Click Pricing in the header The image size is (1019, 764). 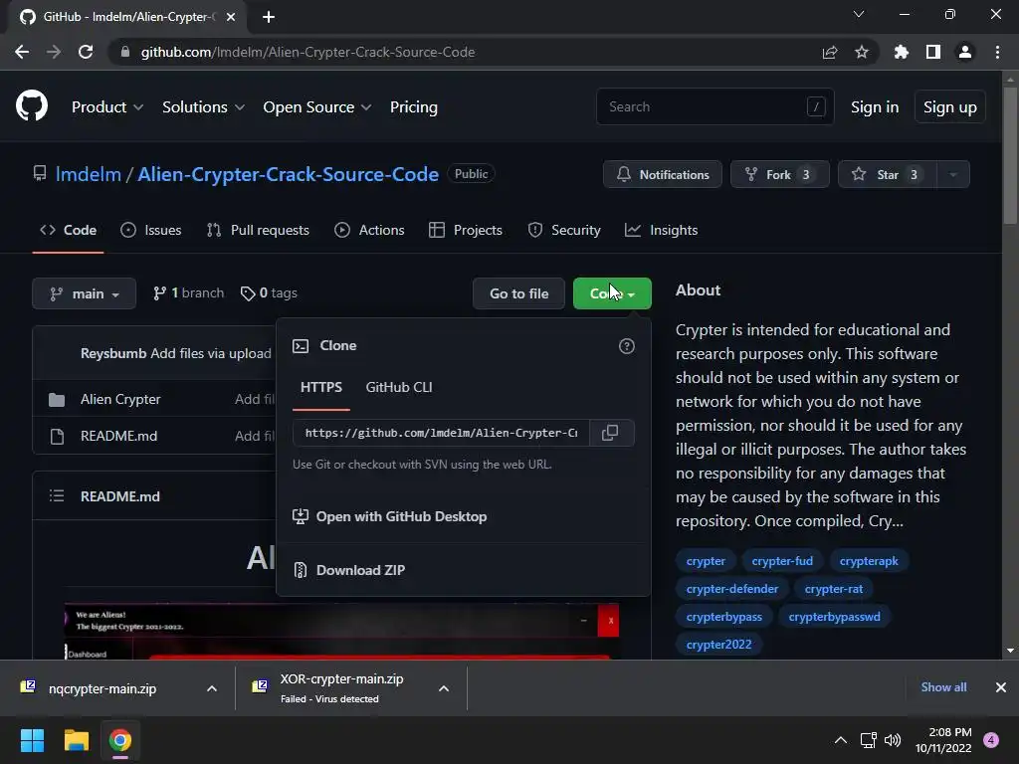pyautogui.click(x=413, y=107)
